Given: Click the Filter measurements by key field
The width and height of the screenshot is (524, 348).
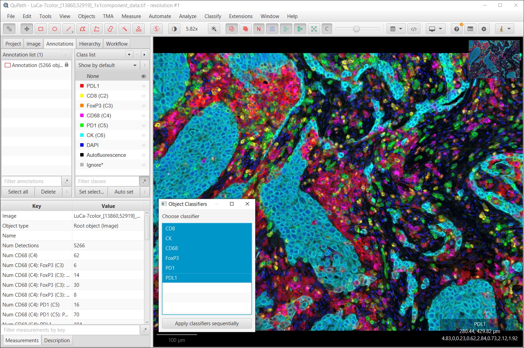Looking at the screenshot, I should pos(71,330).
